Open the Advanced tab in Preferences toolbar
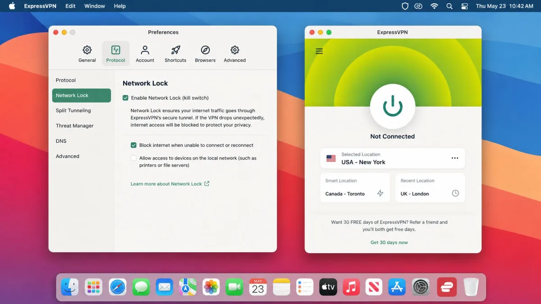Image resolution: width=541 pixels, height=304 pixels. (235, 54)
